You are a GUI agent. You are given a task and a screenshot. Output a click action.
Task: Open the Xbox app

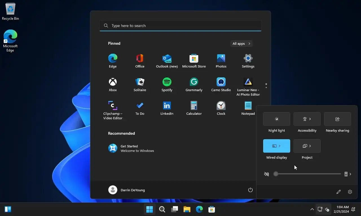(x=113, y=84)
